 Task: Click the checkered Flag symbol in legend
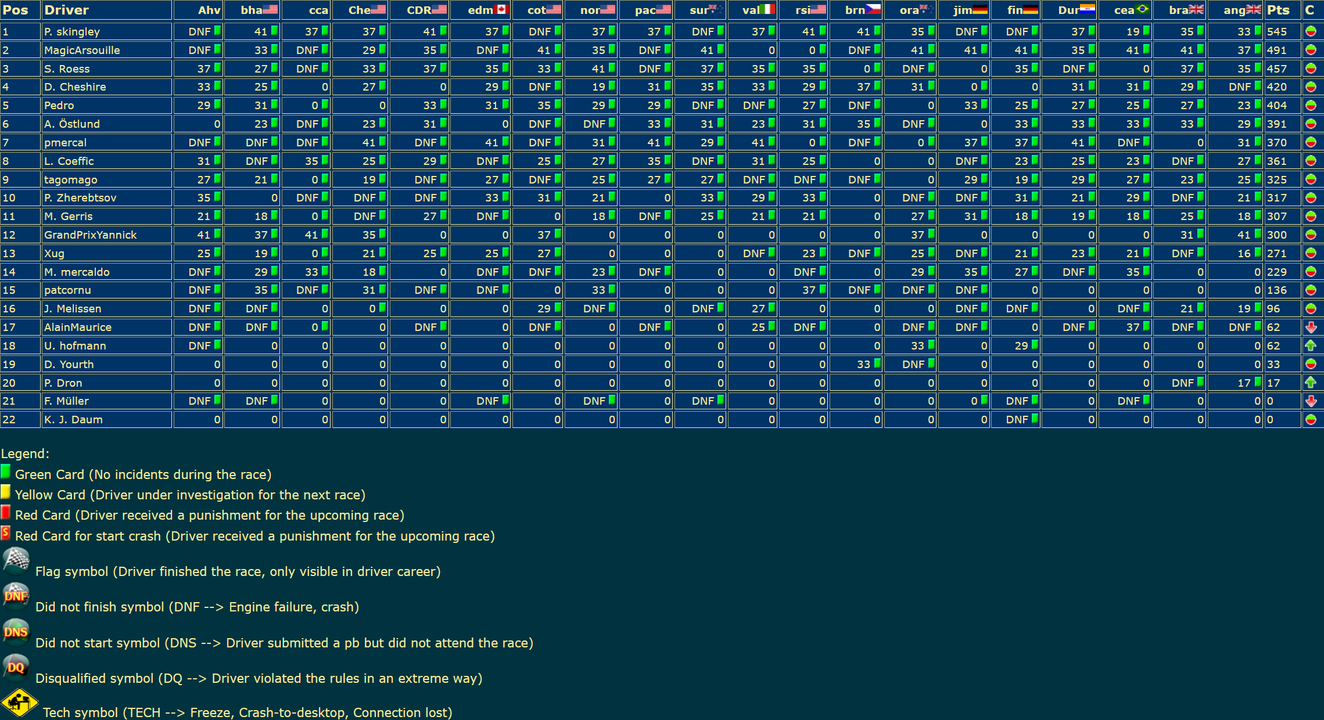16,561
